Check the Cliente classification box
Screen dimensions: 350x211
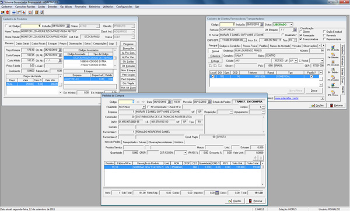(x=301, y=32)
